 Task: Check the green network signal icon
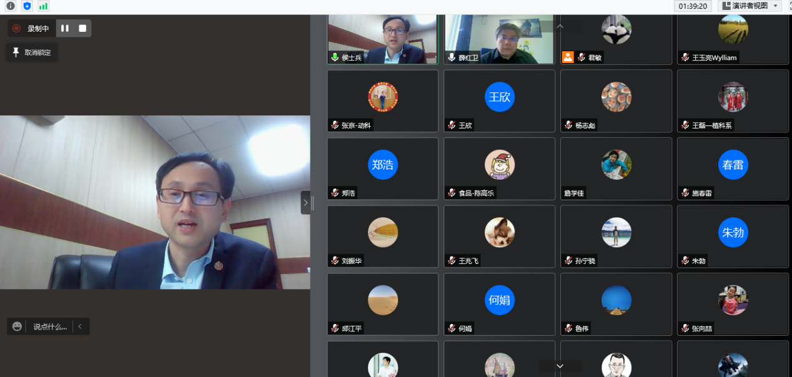coord(43,6)
